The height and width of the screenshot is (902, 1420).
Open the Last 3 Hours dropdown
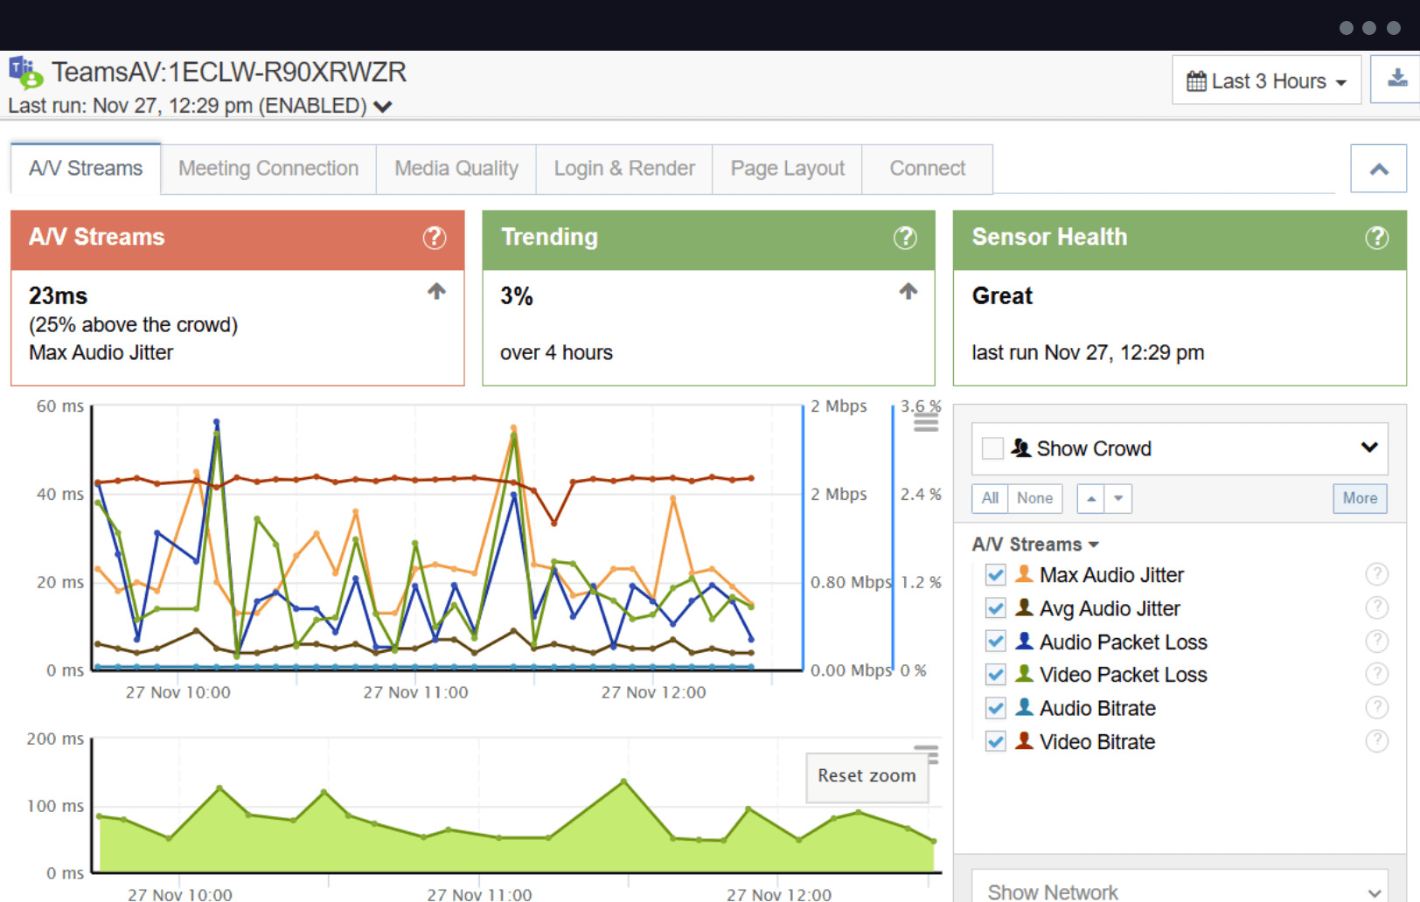pos(1265,80)
